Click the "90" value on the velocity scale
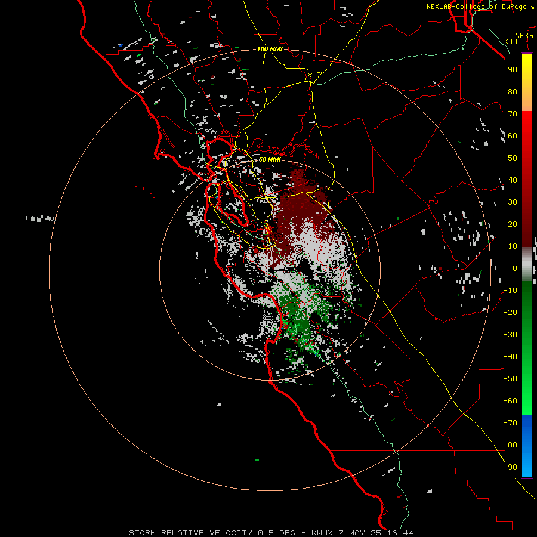537x537 pixels. [x=513, y=70]
